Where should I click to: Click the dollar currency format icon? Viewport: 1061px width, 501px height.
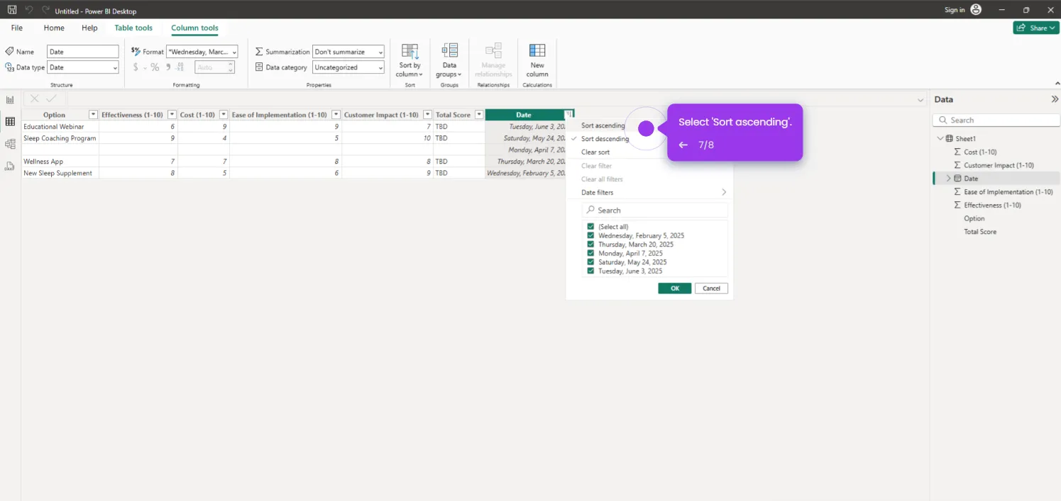136,67
